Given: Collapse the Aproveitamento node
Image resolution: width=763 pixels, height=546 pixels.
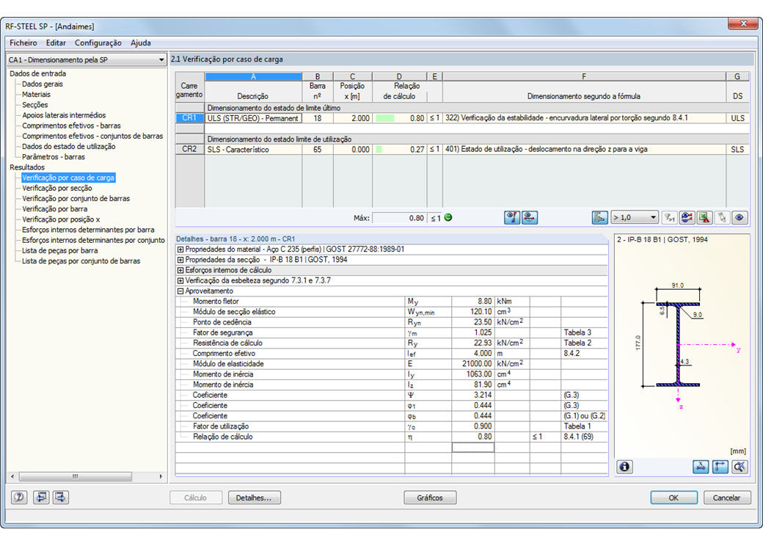Looking at the screenshot, I should click(180, 291).
